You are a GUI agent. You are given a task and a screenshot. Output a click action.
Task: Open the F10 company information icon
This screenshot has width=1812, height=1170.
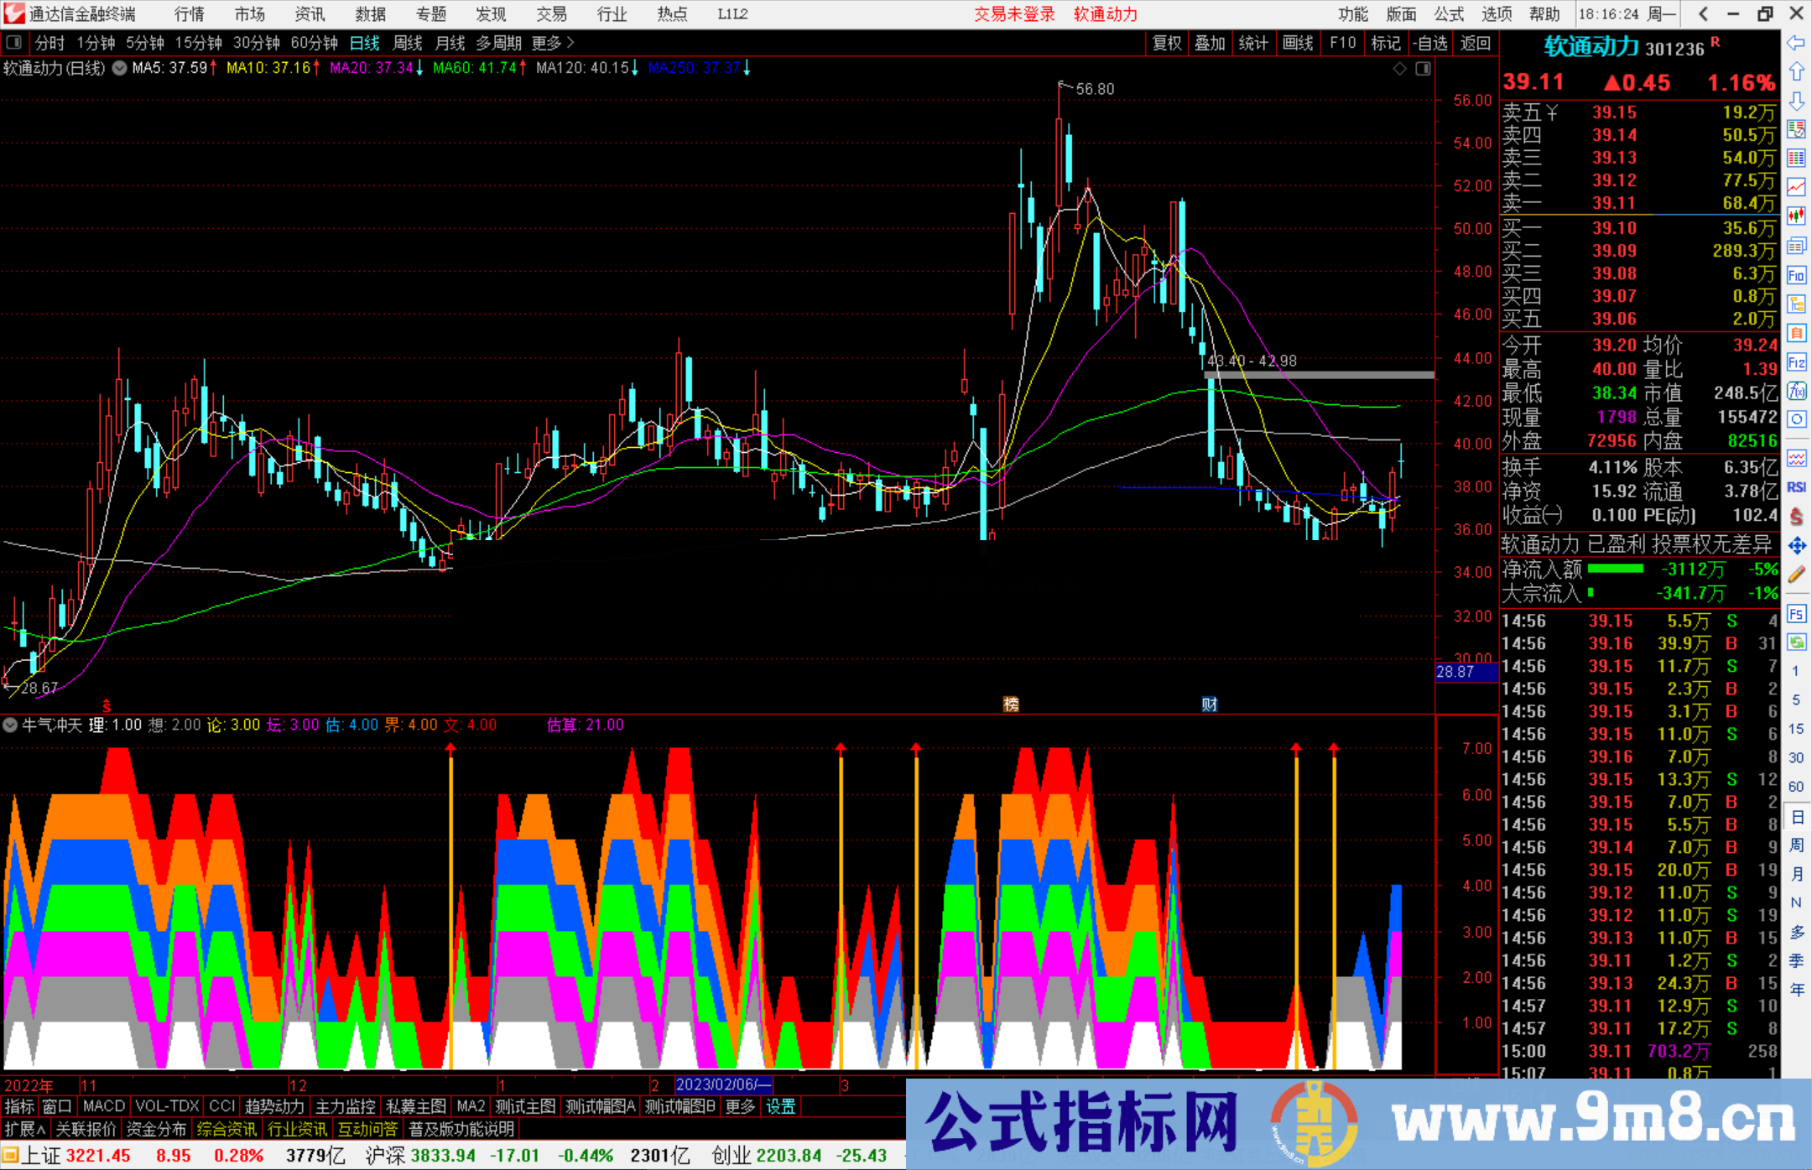coord(1797,273)
